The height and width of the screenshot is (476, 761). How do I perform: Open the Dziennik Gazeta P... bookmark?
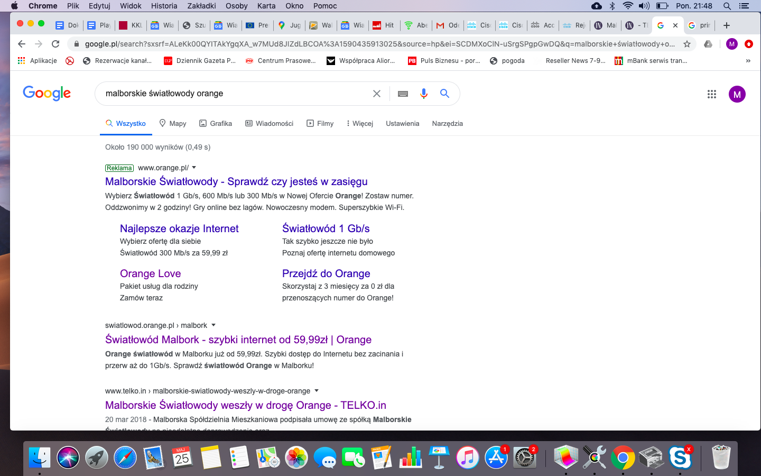pyautogui.click(x=200, y=61)
